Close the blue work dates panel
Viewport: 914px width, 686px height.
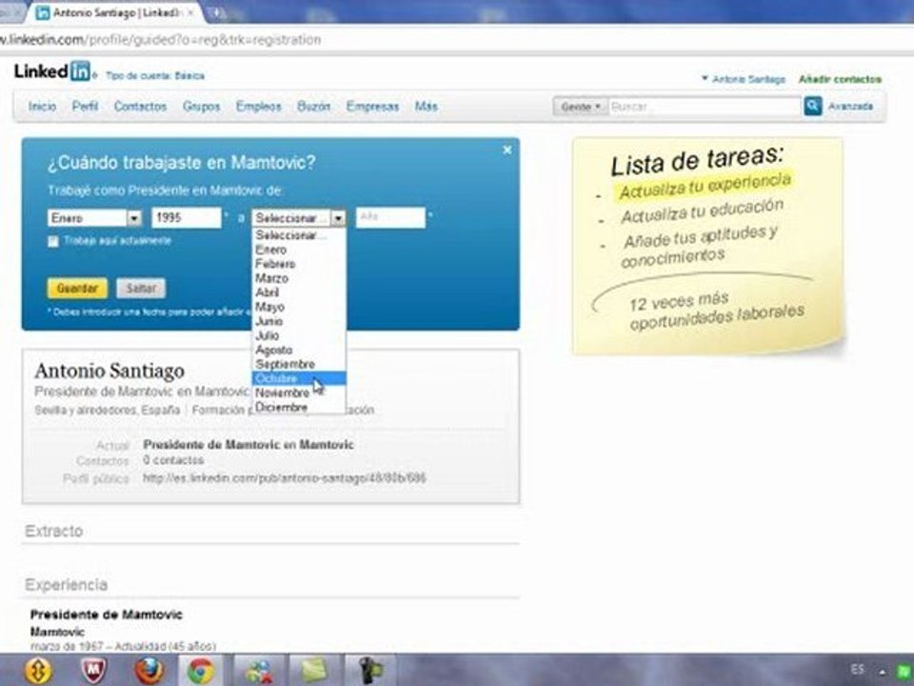pyautogui.click(x=507, y=150)
